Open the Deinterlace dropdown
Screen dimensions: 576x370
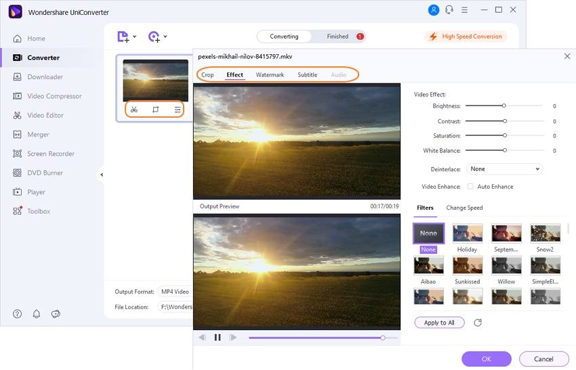pos(504,169)
